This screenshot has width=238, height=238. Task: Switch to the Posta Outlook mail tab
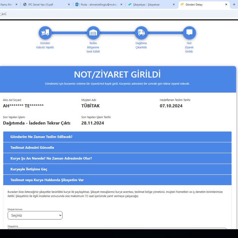click(x=99, y=5)
